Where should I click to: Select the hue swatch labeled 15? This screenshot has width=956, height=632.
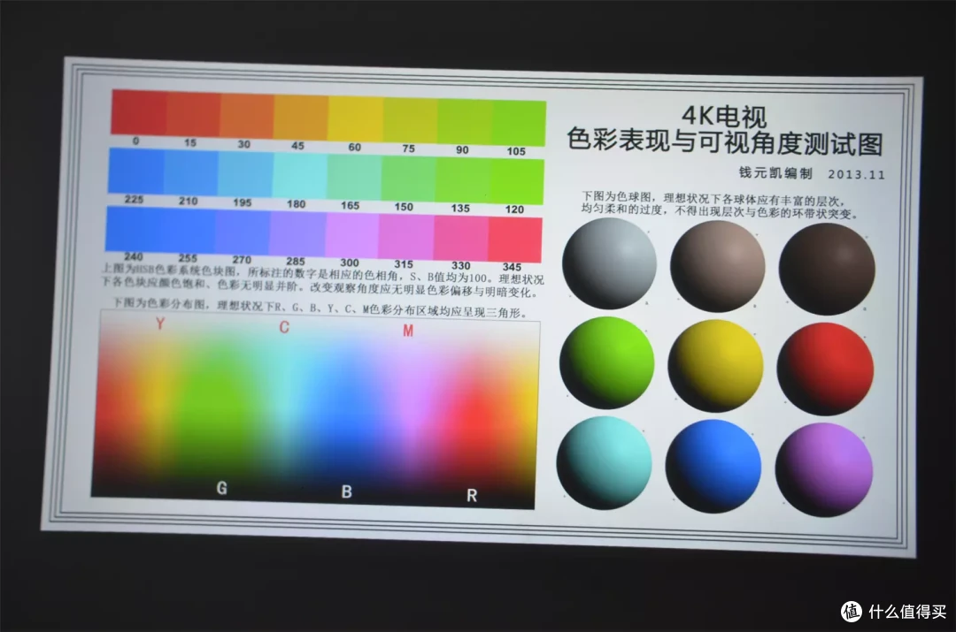coord(193,114)
